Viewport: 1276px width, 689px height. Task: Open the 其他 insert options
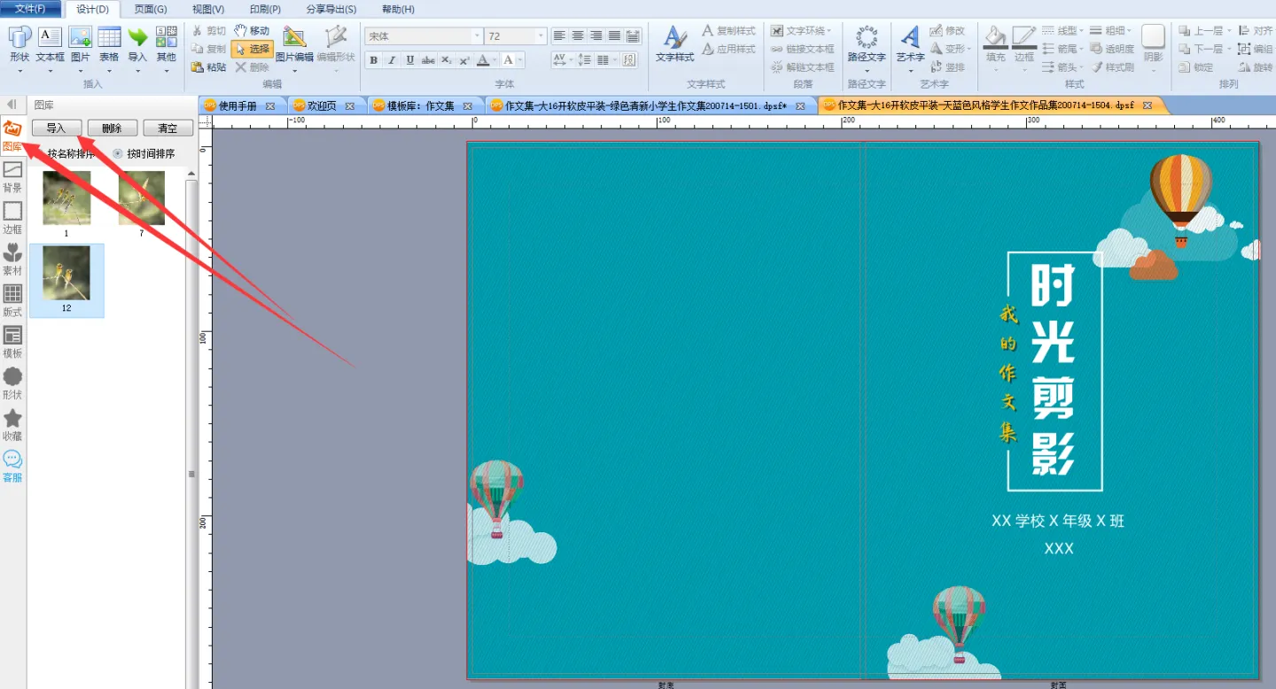tap(167, 44)
